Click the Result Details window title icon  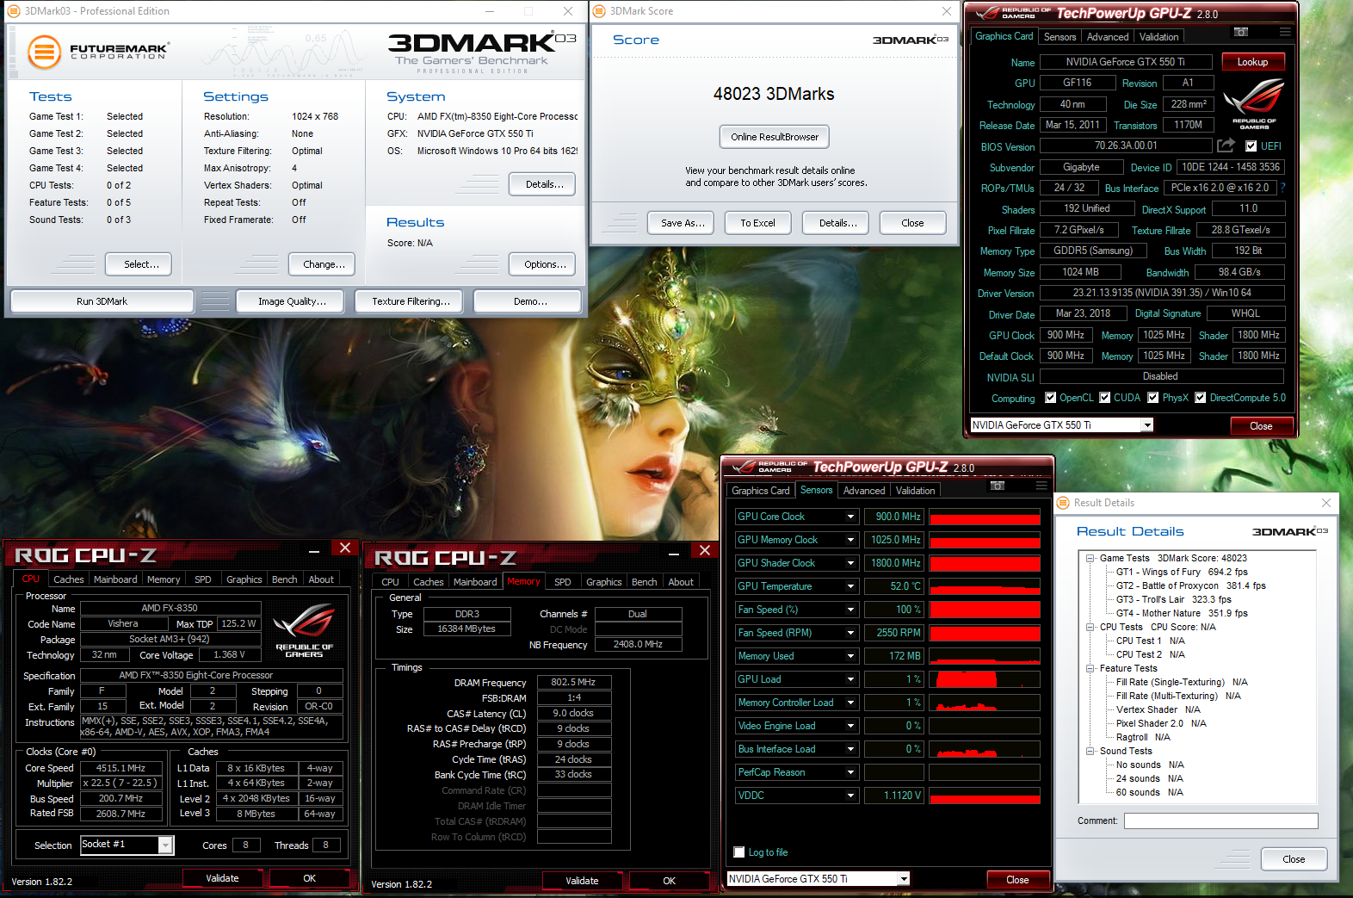point(1064,503)
